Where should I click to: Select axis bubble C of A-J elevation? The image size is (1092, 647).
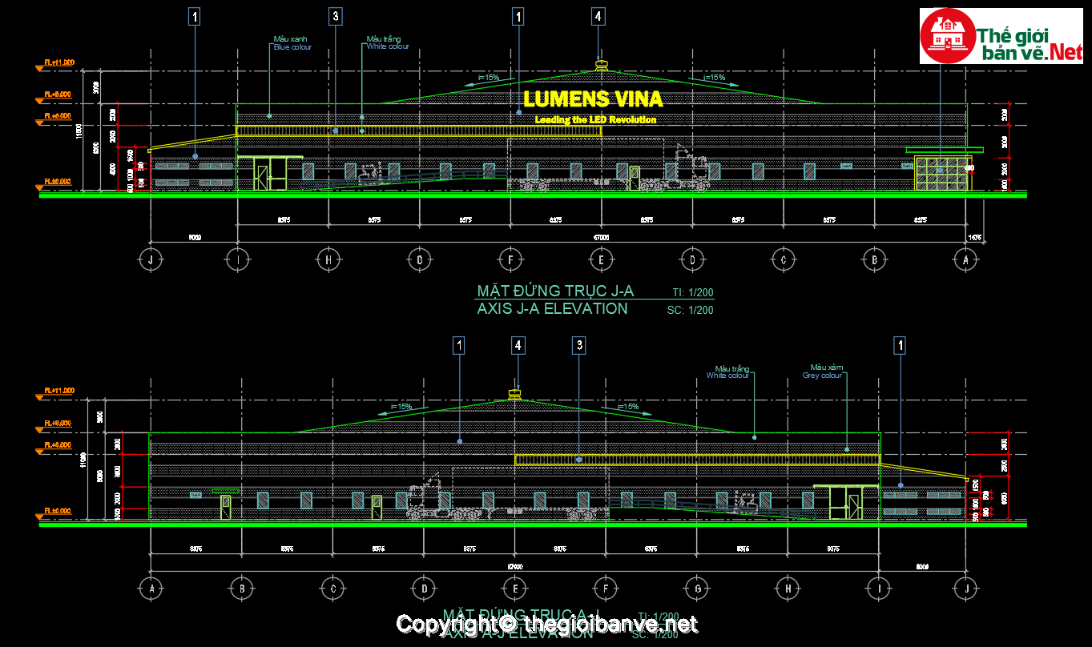pos(332,589)
